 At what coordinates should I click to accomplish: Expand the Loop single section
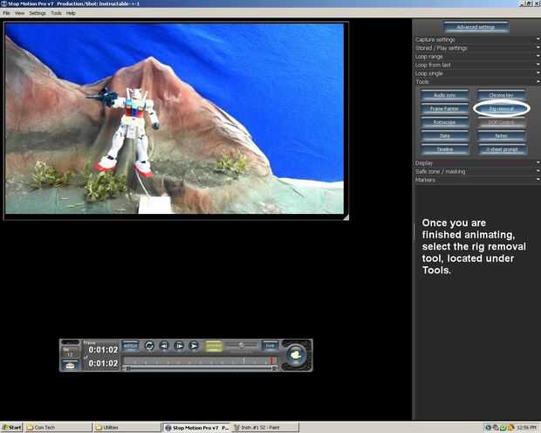pyautogui.click(x=476, y=73)
